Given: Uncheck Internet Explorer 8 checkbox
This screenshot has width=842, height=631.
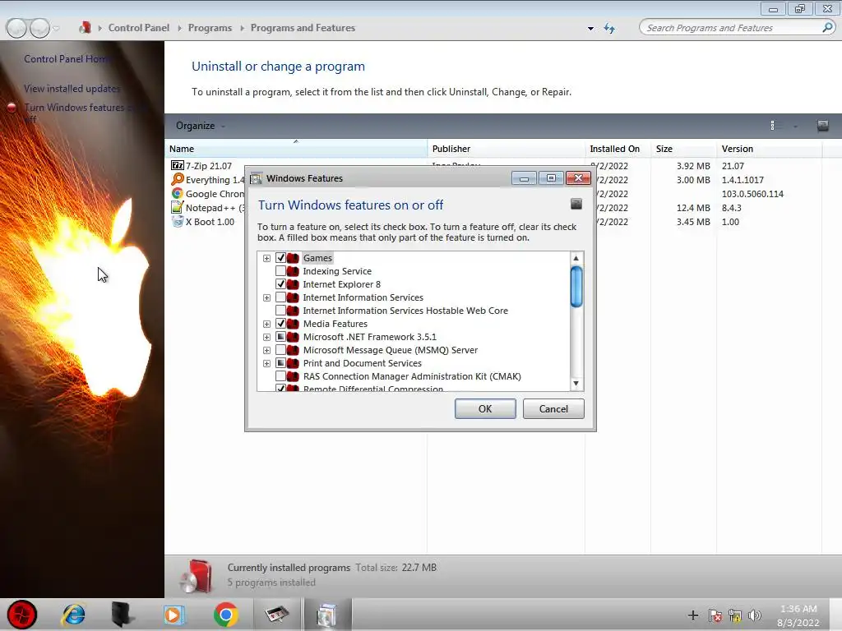Looking at the screenshot, I should coord(280,283).
